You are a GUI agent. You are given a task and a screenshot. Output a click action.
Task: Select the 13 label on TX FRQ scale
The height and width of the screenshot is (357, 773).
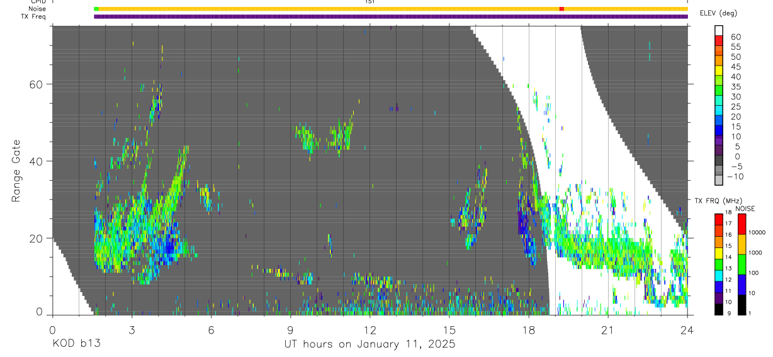(x=728, y=268)
